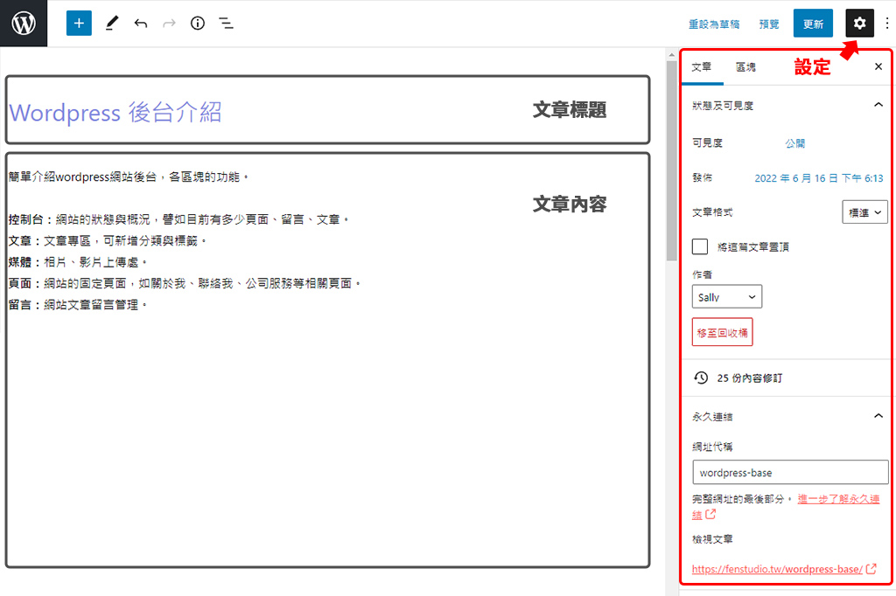Open the 文章格式 標準 dropdown
This screenshot has height=596, width=896.
click(864, 212)
